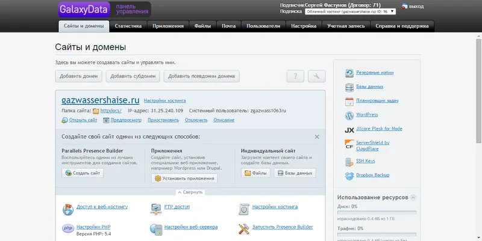Image resolution: width=482 pixels, height=241 pixels.
Task: Collapse the Использование ресурсов section
Action: pos(413,197)
